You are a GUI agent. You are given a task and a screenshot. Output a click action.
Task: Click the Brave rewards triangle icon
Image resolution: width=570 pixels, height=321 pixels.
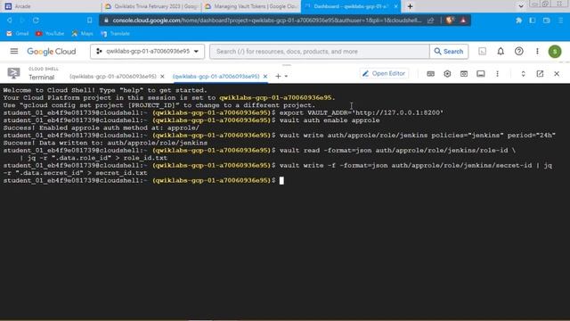click(x=463, y=21)
